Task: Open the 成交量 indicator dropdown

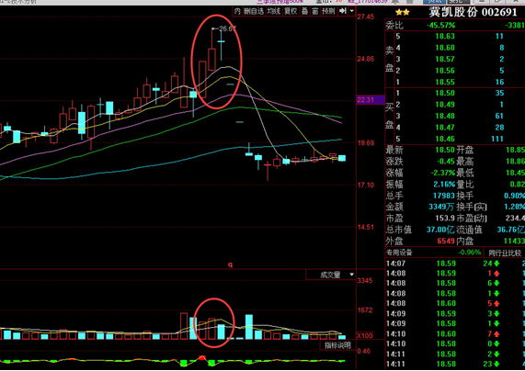Action: click(330, 275)
